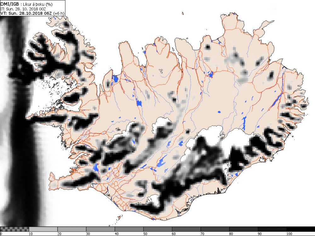Screen dimensions: 315x236
Task: Pick the legend swatch between 20 and 30
Action: (x=72, y=229)
